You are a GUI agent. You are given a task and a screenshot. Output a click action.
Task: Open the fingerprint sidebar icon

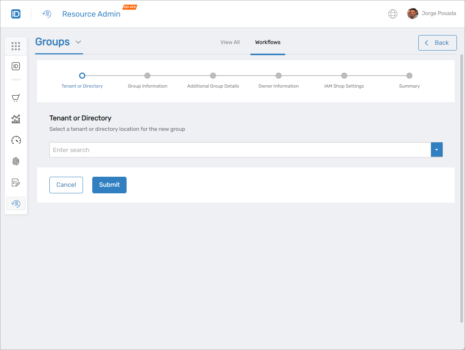coord(16,161)
